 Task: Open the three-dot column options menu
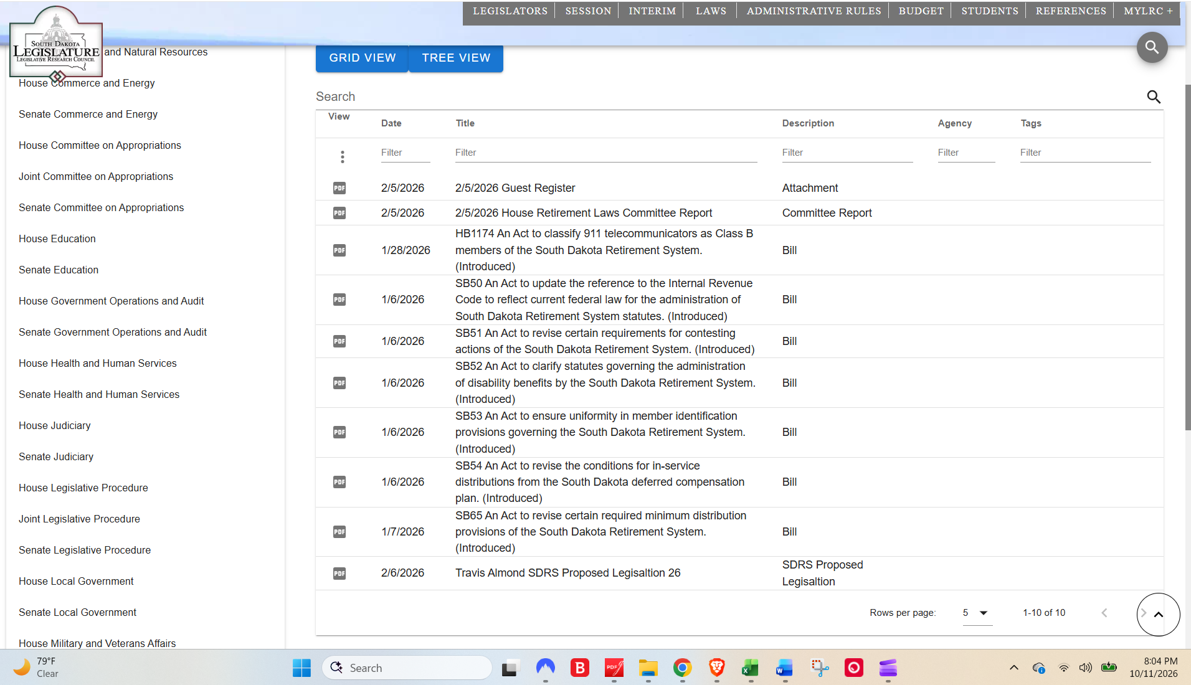pos(342,157)
